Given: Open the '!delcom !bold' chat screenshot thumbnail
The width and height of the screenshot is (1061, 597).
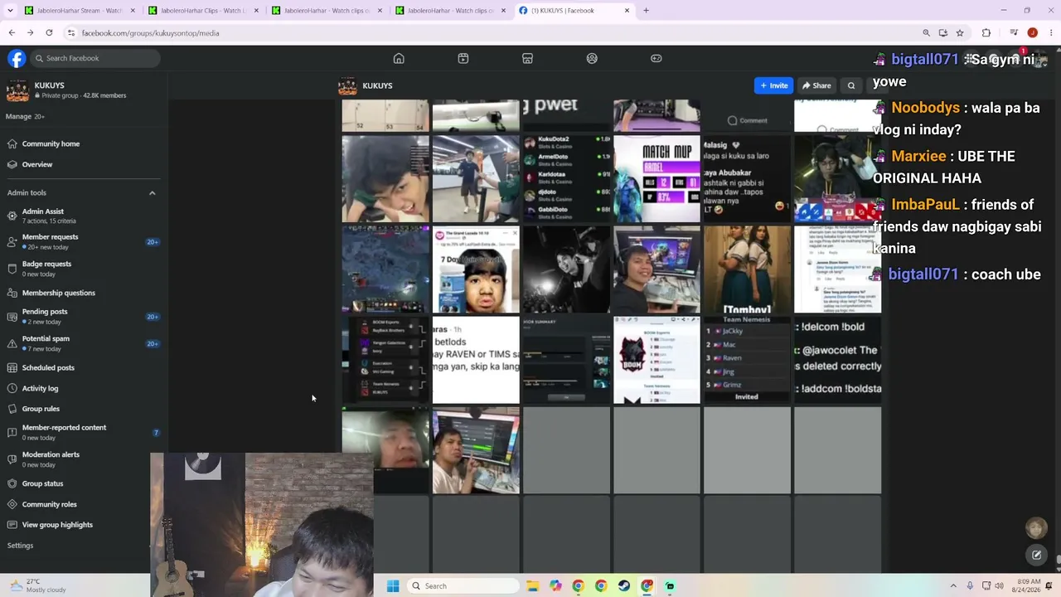Looking at the screenshot, I should coord(837,360).
